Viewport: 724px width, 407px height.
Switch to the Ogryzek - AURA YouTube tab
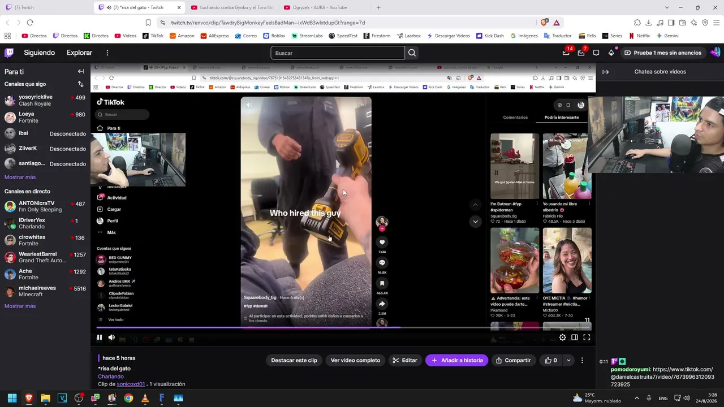click(324, 7)
